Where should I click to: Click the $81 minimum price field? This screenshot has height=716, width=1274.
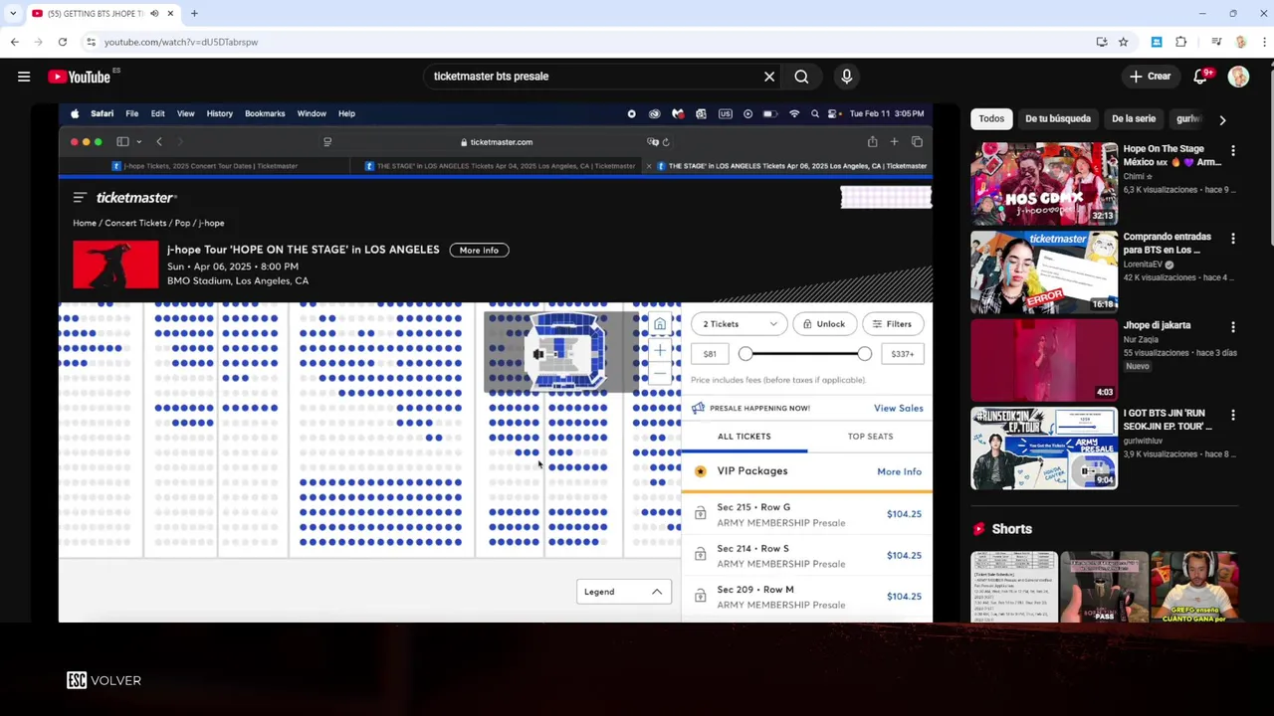(710, 354)
